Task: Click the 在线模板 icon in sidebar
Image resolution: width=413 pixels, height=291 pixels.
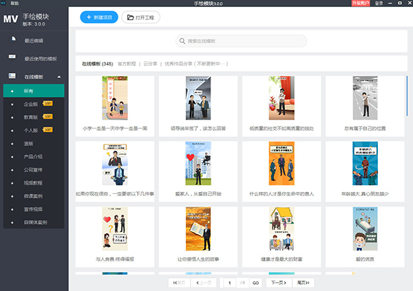Action: click(12, 76)
